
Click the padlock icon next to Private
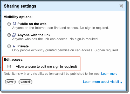click(14, 46)
